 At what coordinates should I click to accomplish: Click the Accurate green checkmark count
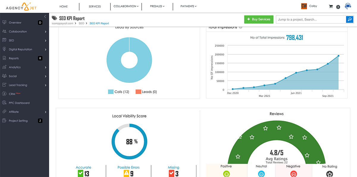[83, 173]
